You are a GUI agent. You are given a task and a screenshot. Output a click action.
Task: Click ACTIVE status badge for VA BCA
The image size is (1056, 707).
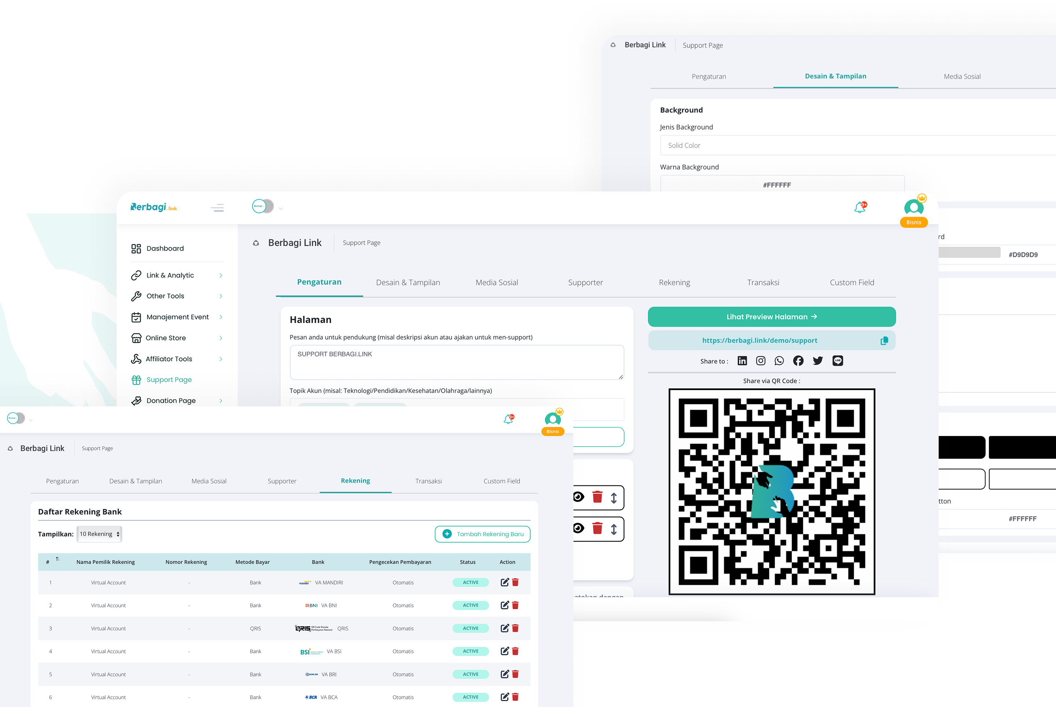point(471,697)
